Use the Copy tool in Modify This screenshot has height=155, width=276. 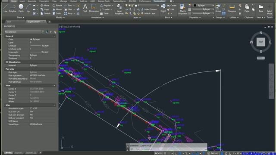pos(45,9)
